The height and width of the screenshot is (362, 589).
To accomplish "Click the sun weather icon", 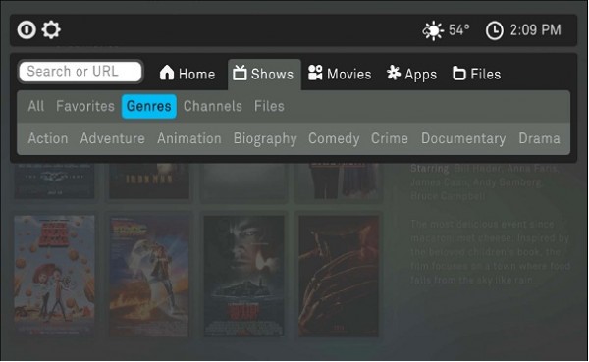I will tap(433, 30).
